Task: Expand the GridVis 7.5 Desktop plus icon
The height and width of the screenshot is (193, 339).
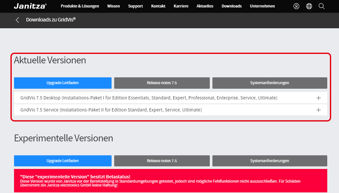Action: (318, 98)
